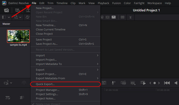The image size is (179, 105).
Task: Select the sample-5s.mp4 clip thumbnail
Action: pyautogui.click(x=18, y=36)
